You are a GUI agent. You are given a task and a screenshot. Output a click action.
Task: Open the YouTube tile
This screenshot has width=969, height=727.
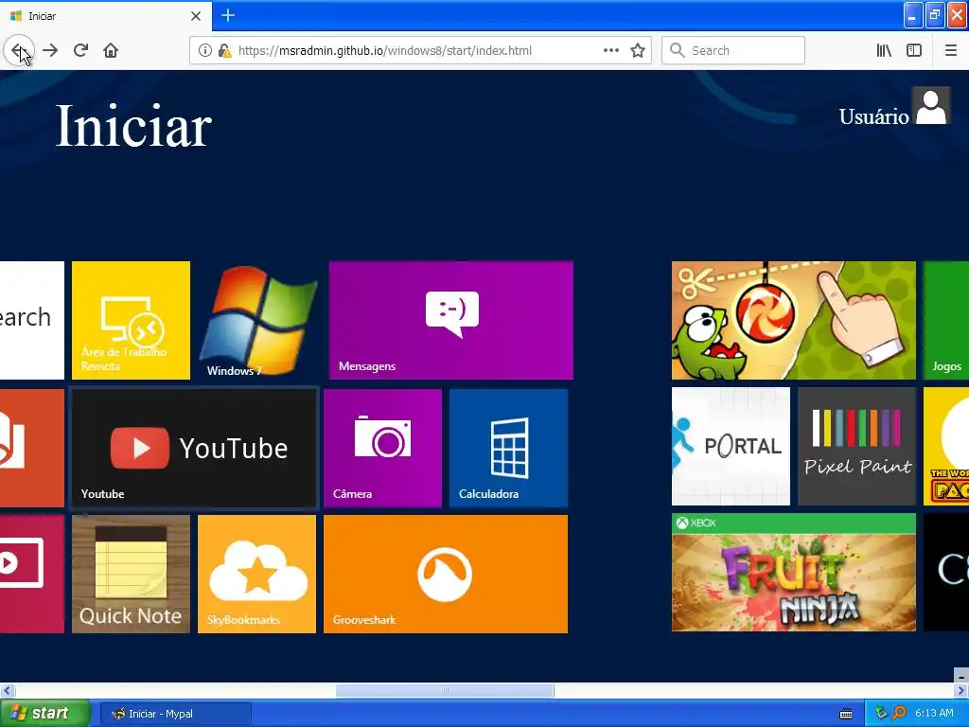[x=194, y=448]
